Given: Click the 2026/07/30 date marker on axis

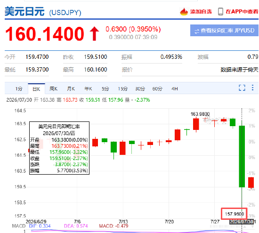Looking at the screenshot, I should coord(242,222).
